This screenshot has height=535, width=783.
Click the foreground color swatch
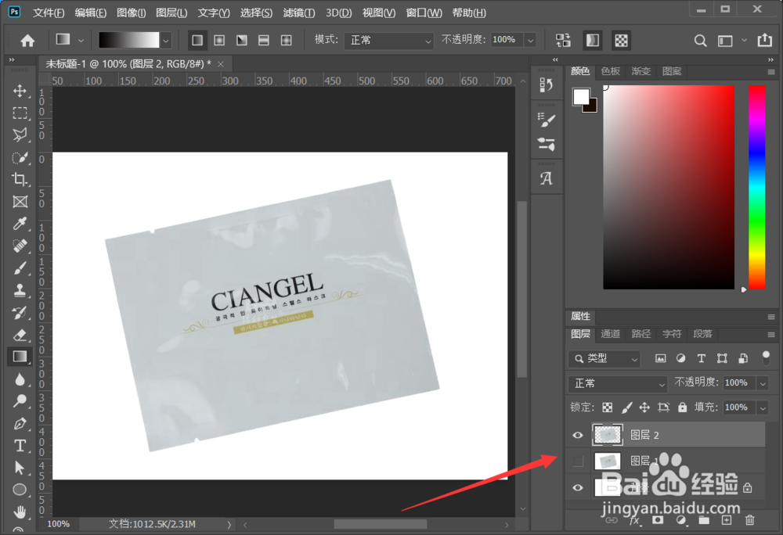point(581,97)
